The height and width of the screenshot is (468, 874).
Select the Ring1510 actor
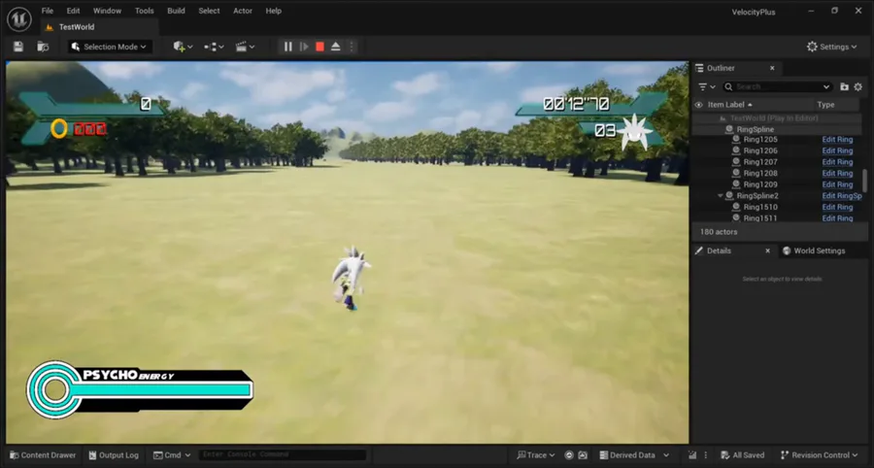tap(760, 207)
